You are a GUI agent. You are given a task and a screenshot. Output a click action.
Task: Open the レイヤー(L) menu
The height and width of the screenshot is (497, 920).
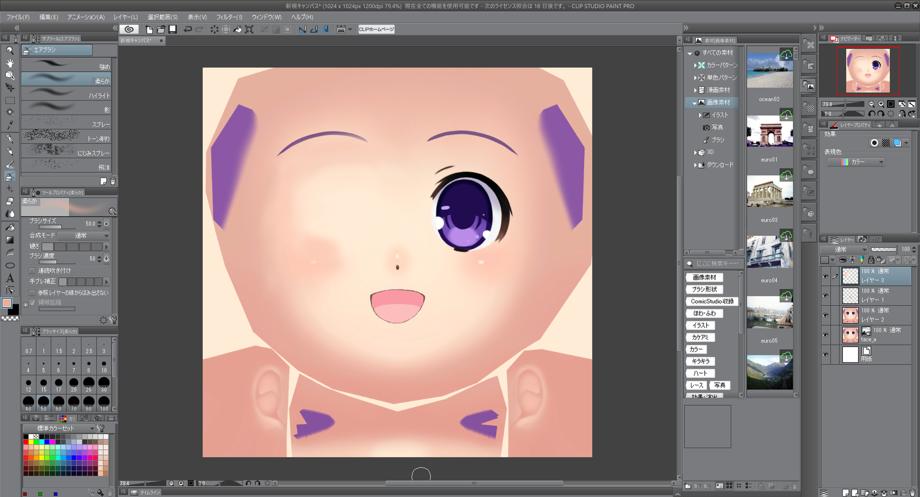pyautogui.click(x=126, y=17)
